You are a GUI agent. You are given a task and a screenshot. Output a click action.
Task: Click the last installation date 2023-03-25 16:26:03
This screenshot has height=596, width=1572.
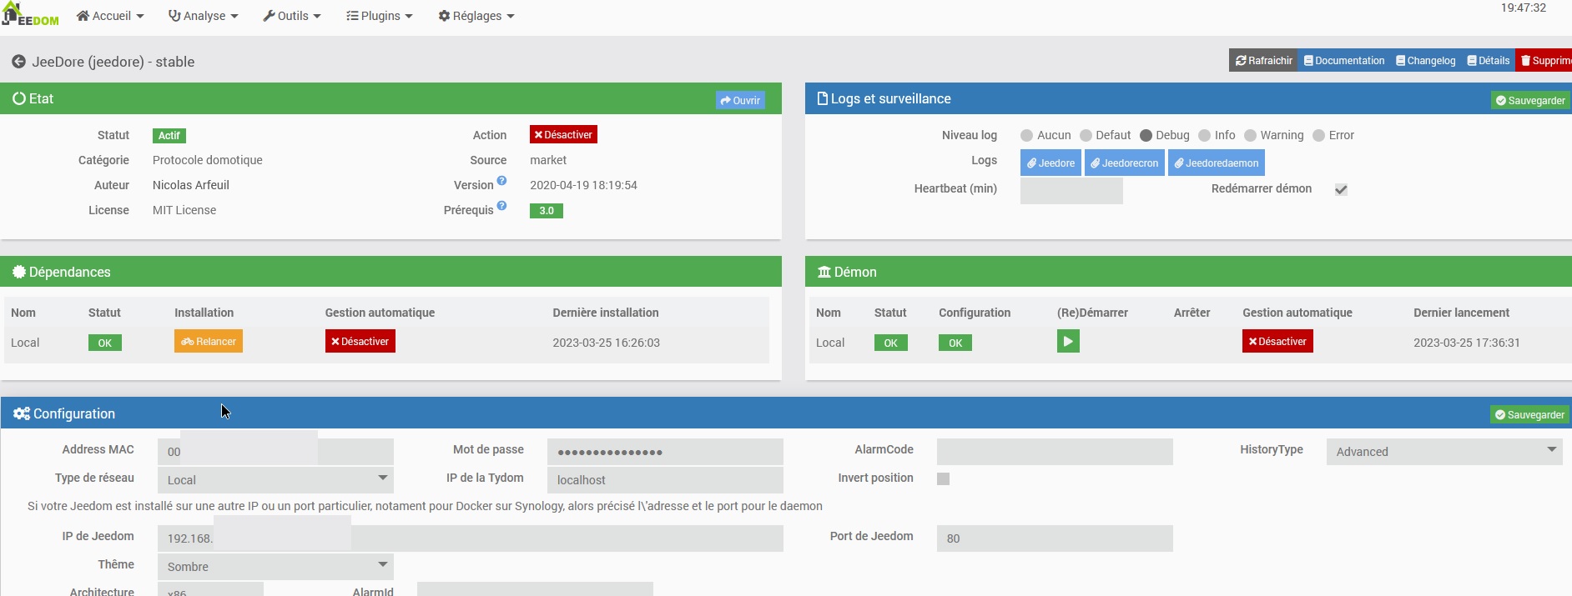(x=606, y=343)
